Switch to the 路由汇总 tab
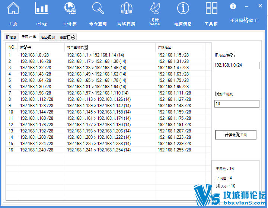268x208 pixels. pos(67,37)
